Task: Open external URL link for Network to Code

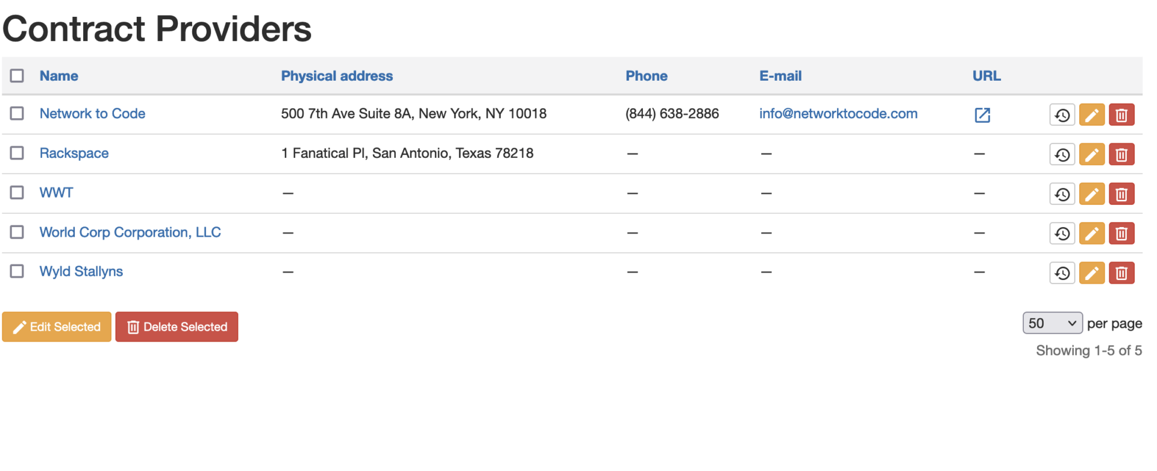Action: pyautogui.click(x=982, y=114)
